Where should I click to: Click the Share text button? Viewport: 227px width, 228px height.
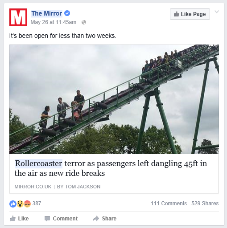coord(109,219)
